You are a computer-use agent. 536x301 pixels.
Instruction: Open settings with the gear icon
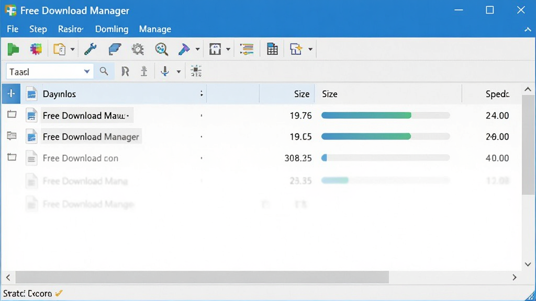click(138, 49)
